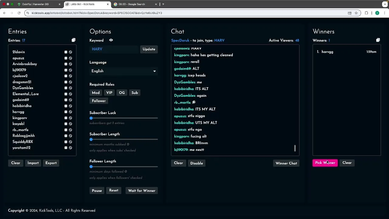This screenshot has width=389, height=219.
Task: Adjust Follower Length slider handle
Action: (x=91, y=167)
